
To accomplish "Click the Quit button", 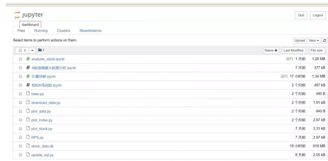I will point(301,15).
